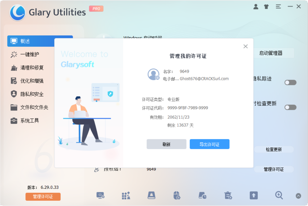Click the license type value 专业版
The width and height of the screenshot is (308, 206).
(x=173, y=99)
